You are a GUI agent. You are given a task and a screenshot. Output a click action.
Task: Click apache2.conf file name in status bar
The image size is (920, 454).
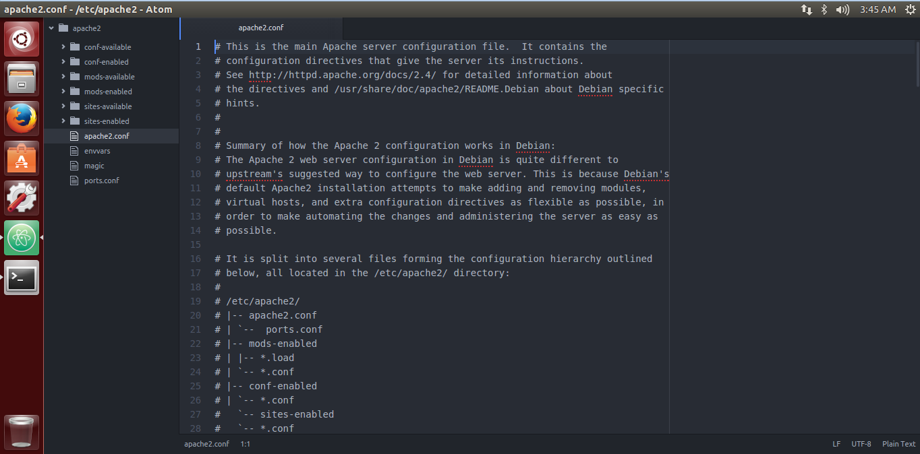pos(206,444)
